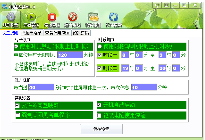Click the app logo icon in title bar
Screen dimensions: 205x140
[5, 7]
